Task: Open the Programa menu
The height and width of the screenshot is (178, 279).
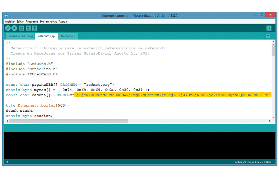Action: [32, 22]
